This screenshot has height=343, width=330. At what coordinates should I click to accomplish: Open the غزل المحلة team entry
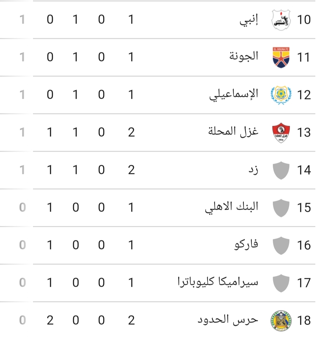233,132
